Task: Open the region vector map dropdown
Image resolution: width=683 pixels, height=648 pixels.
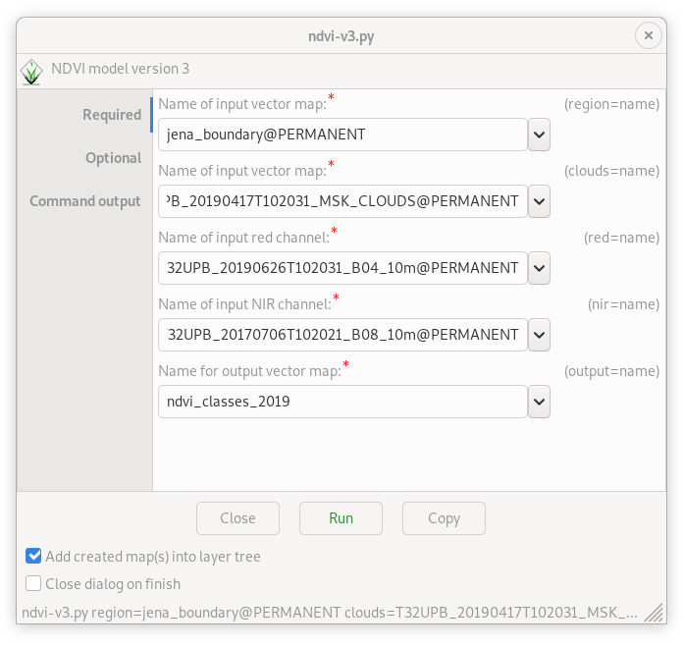Action: click(539, 135)
